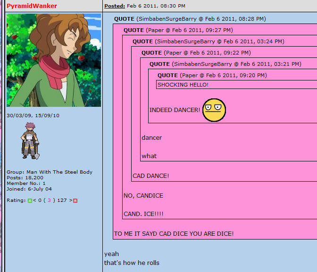Image resolution: width=317 pixels, height=272 pixels.
Task: Click the text "CAND. ICE!!!!"
Action: pyautogui.click(x=143, y=214)
